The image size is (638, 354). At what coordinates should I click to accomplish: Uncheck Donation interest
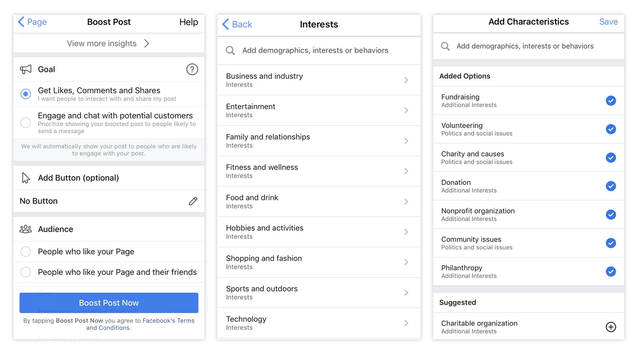[x=611, y=186]
